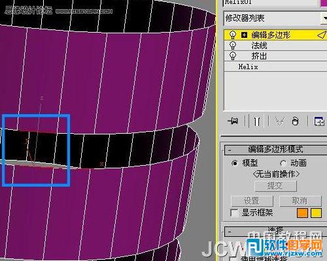
Task: Click Helix01 object name field
Action: (x=270, y=3)
